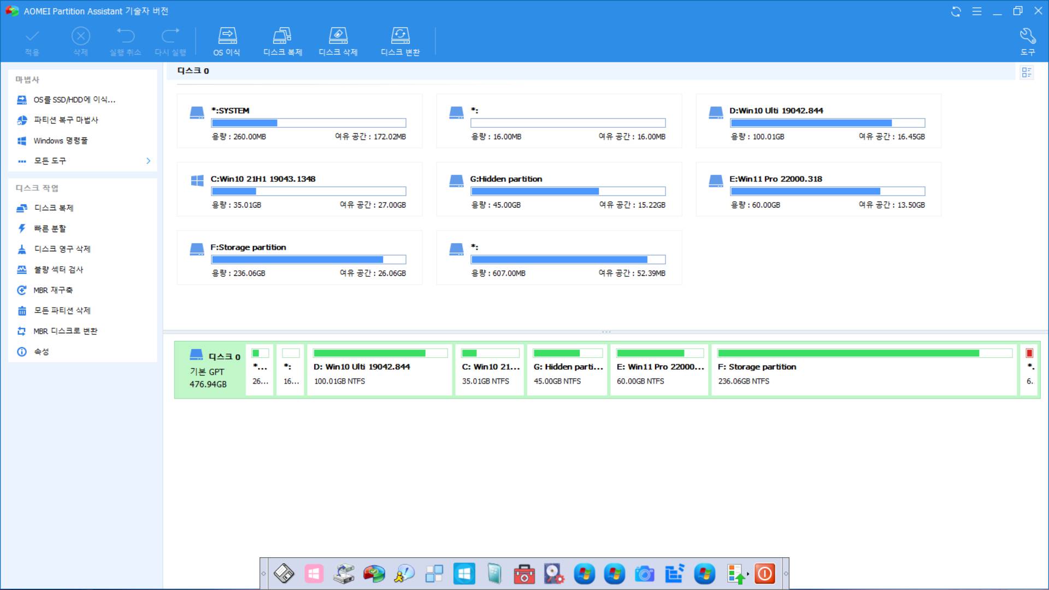The width and height of the screenshot is (1049, 590).
Task: Click the pane splitter handle dots
Action: (606, 332)
